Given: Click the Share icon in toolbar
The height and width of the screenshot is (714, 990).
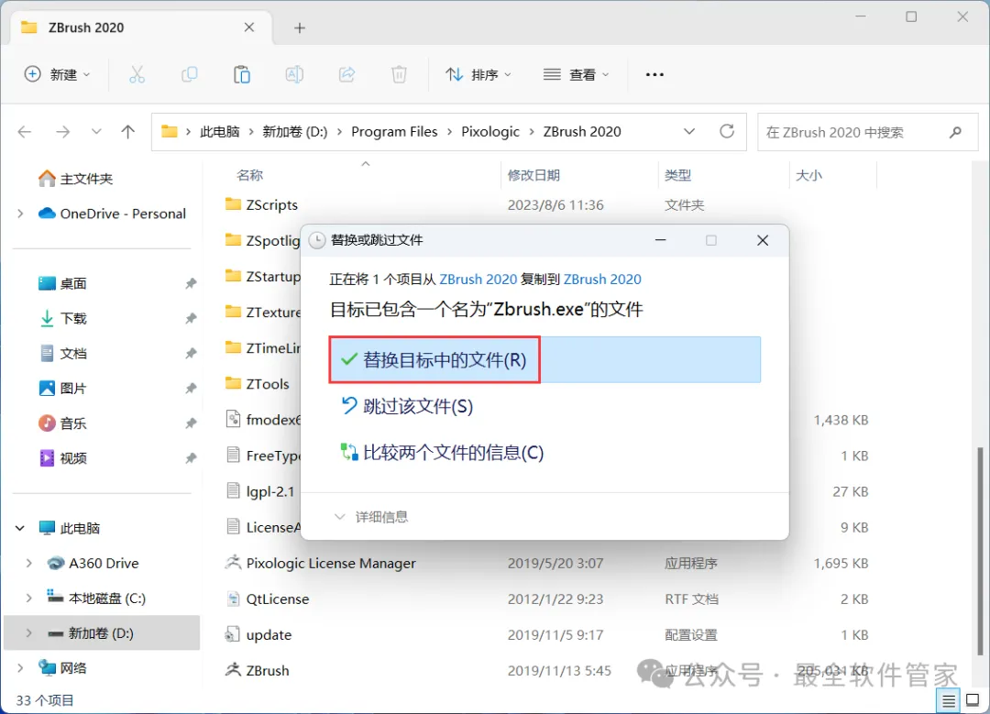Looking at the screenshot, I should (x=346, y=74).
